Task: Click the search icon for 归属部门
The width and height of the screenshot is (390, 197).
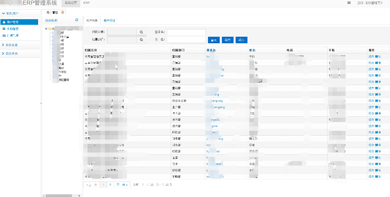Action: [141, 39]
